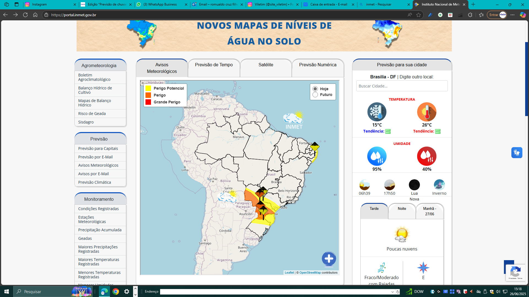Click the VLibras accessibility hand icon
The image size is (529, 297).
tap(517, 153)
